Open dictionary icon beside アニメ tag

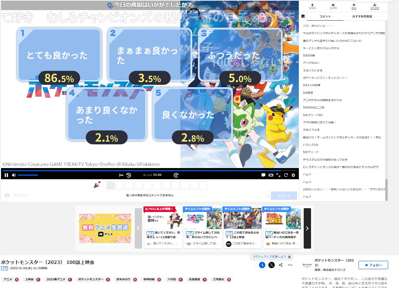tap(17, 280)
